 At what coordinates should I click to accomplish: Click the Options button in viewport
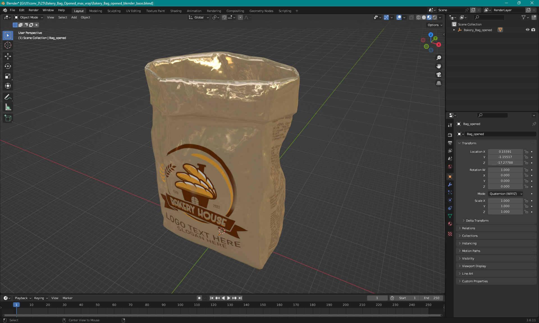(435, 25)
